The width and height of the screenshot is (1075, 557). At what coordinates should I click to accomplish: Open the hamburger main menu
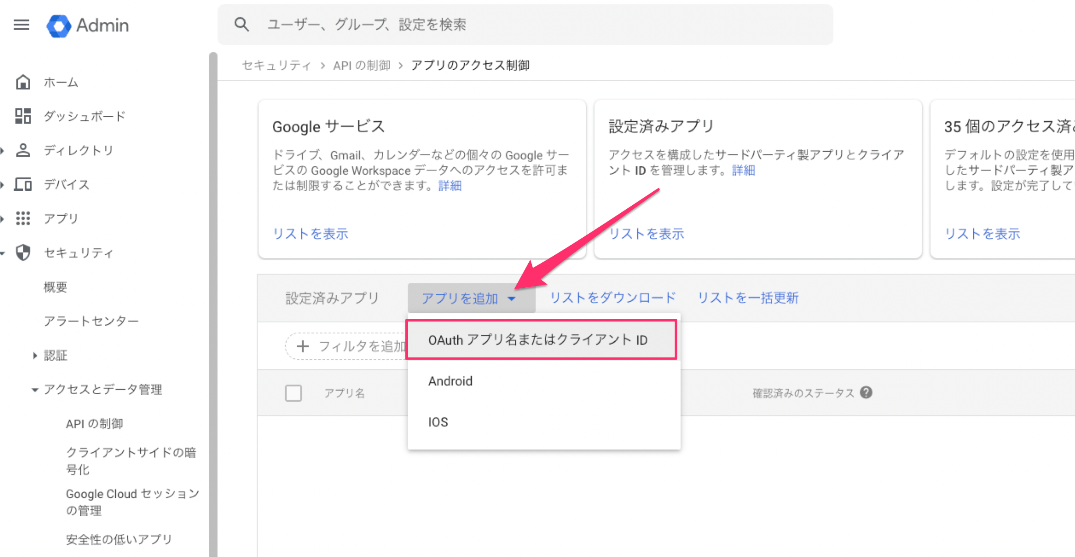21,25
